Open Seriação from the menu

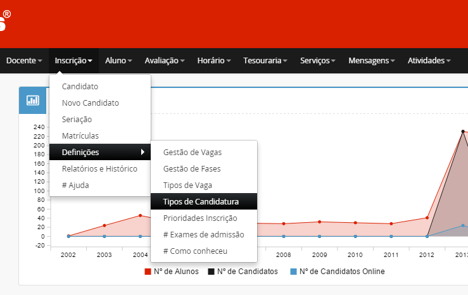(77, 120)
